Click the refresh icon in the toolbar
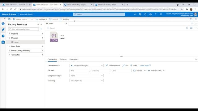Image resolution: width=198 pixels, height=111 pixels. [191, 19]
